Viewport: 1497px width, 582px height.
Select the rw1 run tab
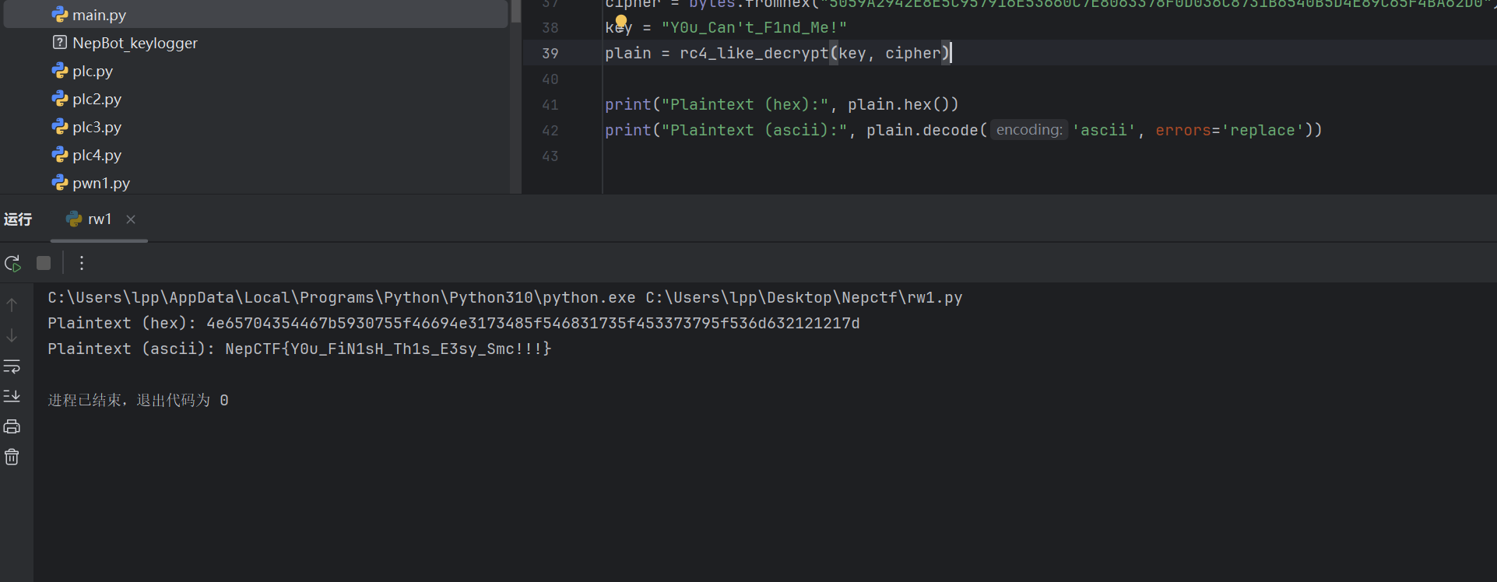pyautogui.click(x=99, y=219)
